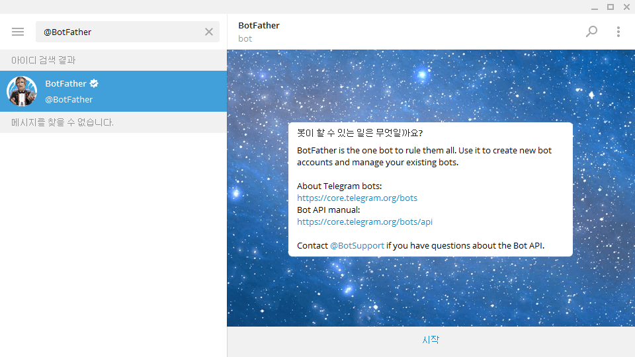
Task: Select the @BotFather username in search result
Action: coord(69,99)
